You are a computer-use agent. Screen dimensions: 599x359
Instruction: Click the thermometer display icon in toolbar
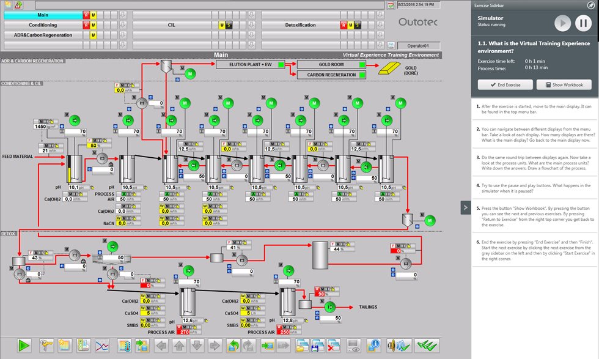coord(124,346)
